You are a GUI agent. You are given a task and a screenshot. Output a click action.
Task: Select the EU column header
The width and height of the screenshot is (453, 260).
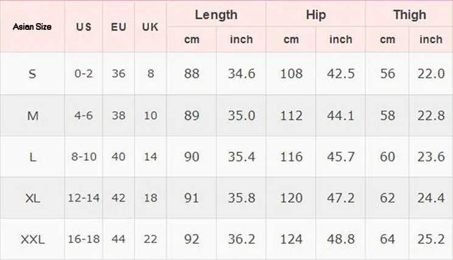pyautogui.click(x=119, y=27)
